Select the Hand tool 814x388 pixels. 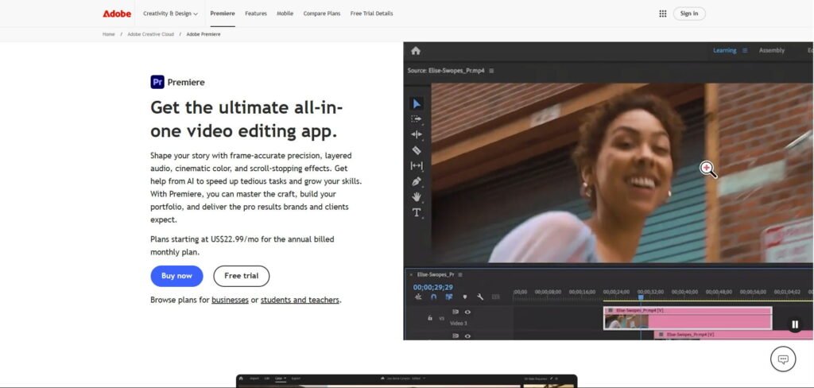[x=417, y=197]
